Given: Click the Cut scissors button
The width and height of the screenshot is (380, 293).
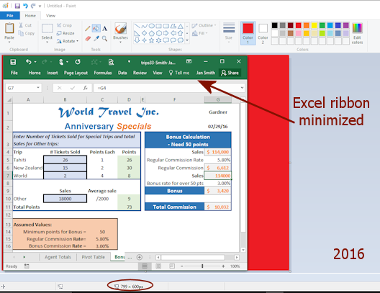Looking at the screenshot, I should pos(25,25).
